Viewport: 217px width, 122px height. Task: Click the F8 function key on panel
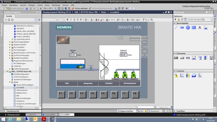click(135, 95)
